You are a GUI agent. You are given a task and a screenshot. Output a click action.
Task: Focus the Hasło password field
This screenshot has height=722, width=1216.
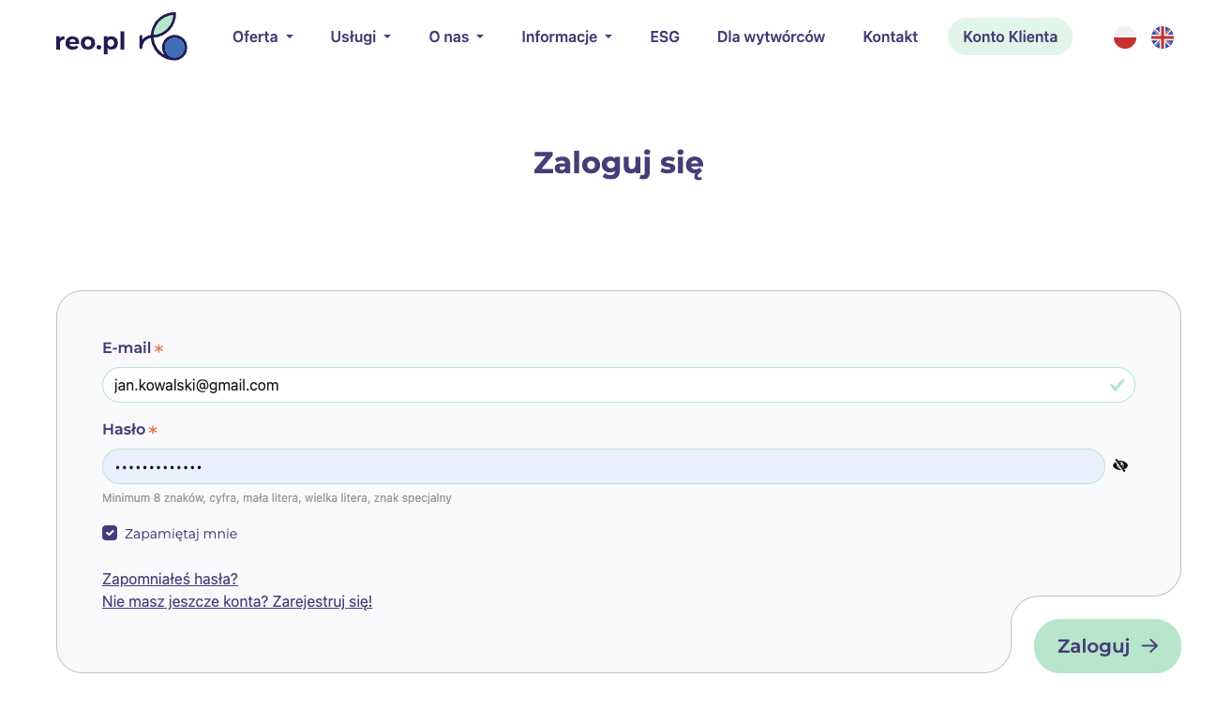point(600,466)
